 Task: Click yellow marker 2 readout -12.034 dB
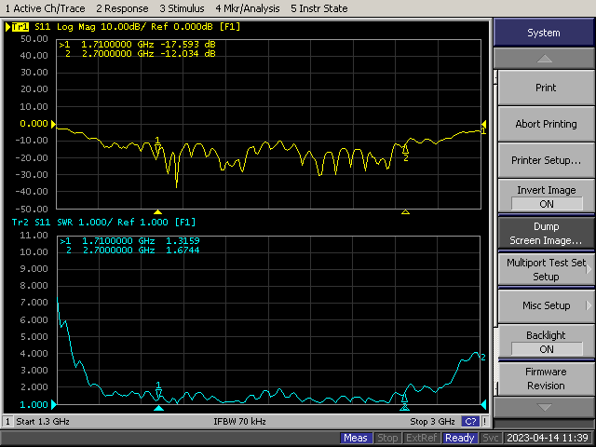point(188,54)
